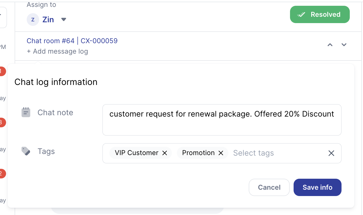Open the Chat room #64 link

pos(50,41)
